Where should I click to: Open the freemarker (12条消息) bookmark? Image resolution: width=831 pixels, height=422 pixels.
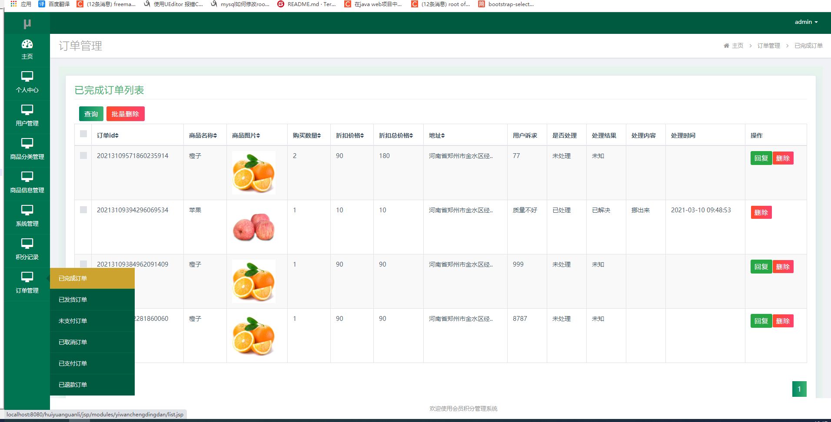pyautogui.click(x=106, y=4)
